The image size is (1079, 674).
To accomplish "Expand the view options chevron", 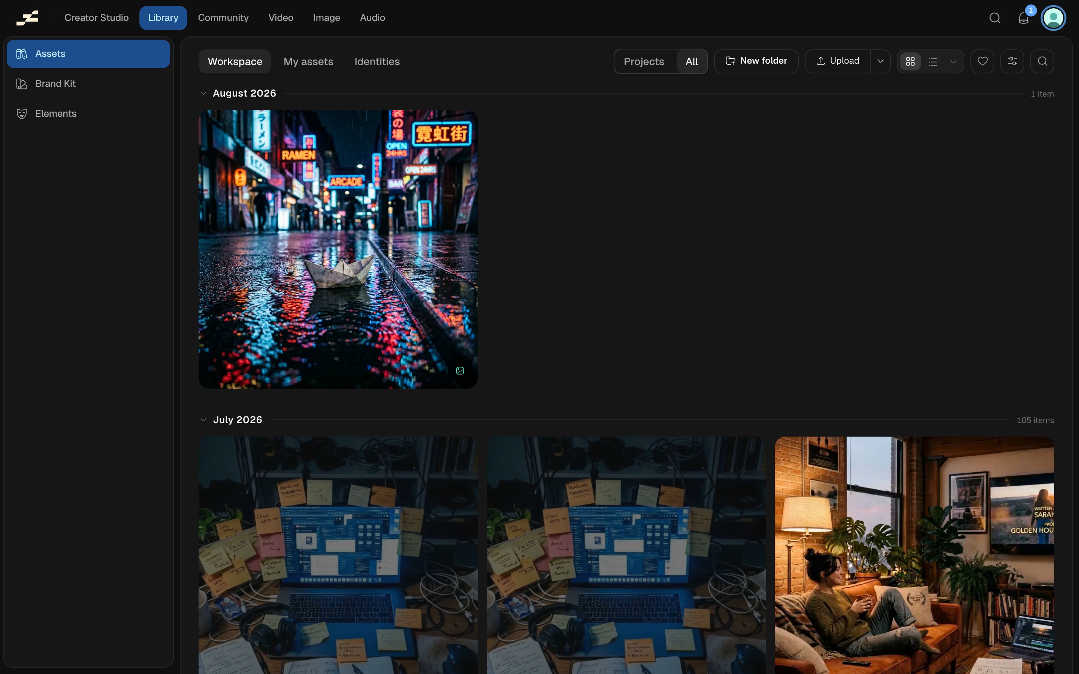I will (953, 61).
